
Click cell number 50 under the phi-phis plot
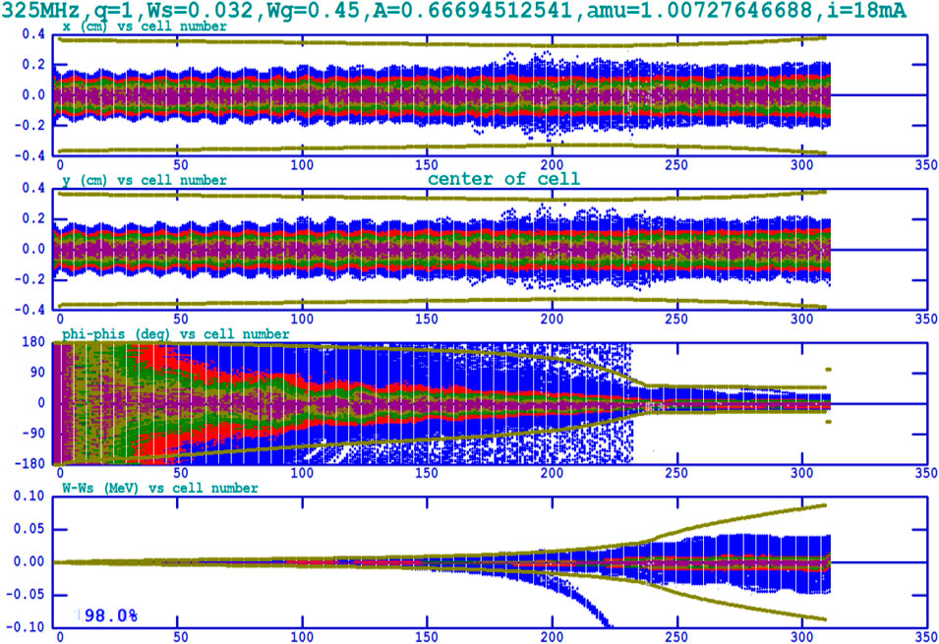tap(181, 473)
